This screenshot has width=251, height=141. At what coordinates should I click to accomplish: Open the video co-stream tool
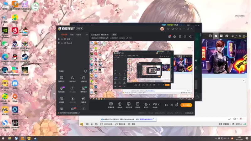tap(61, 90)
